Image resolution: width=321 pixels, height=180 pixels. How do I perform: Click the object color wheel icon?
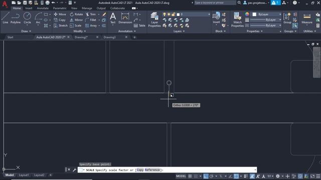coord(247,14)
